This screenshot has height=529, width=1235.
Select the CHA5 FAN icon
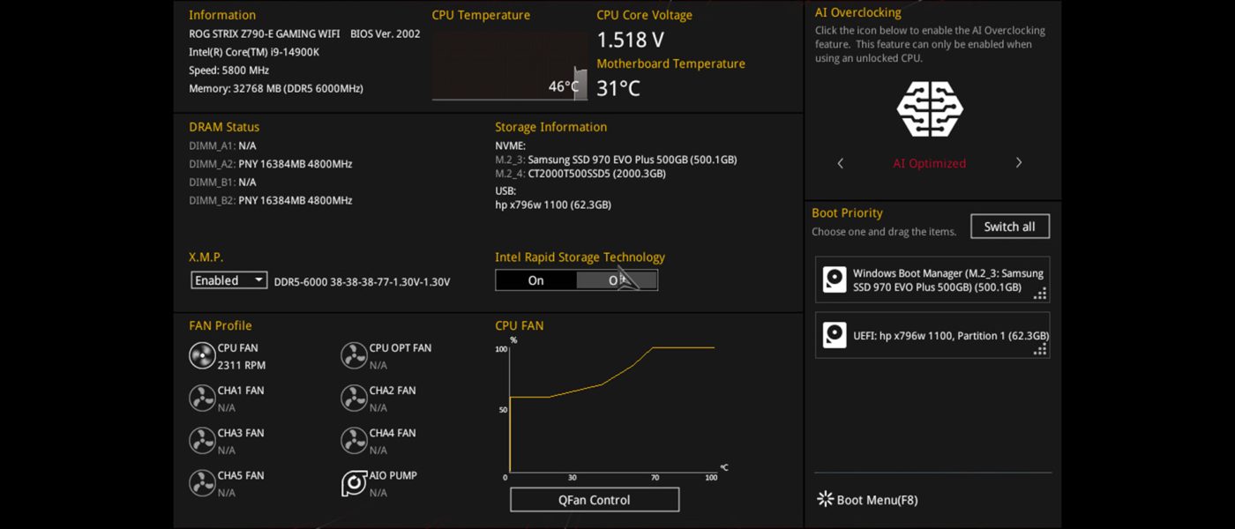pyautogui.click(x=202, y=482)
